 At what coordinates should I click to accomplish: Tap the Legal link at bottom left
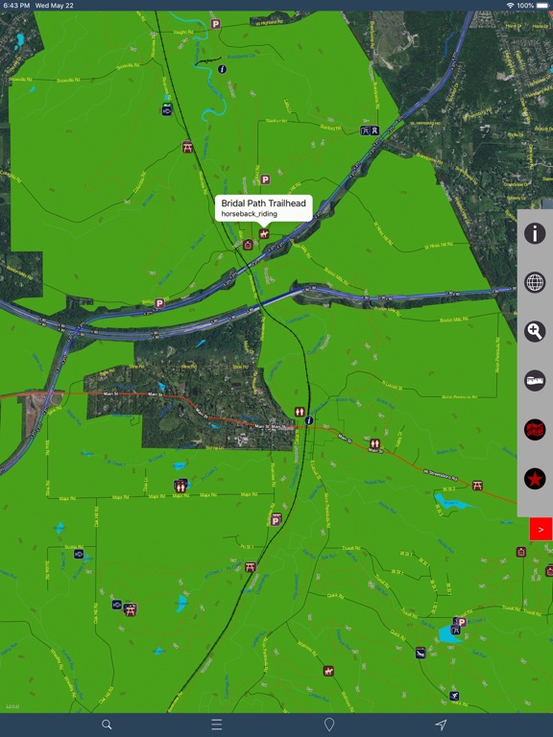[12, 706]
